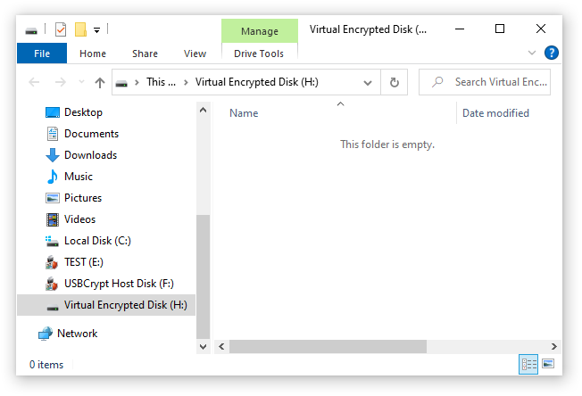This screenshot has width=582, height=396.
Task: Refresh the Virtual Encrypted Disk view
Action: pos(395,82)
